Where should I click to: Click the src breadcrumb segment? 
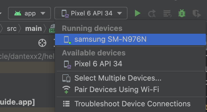click(x=12, y=29)
